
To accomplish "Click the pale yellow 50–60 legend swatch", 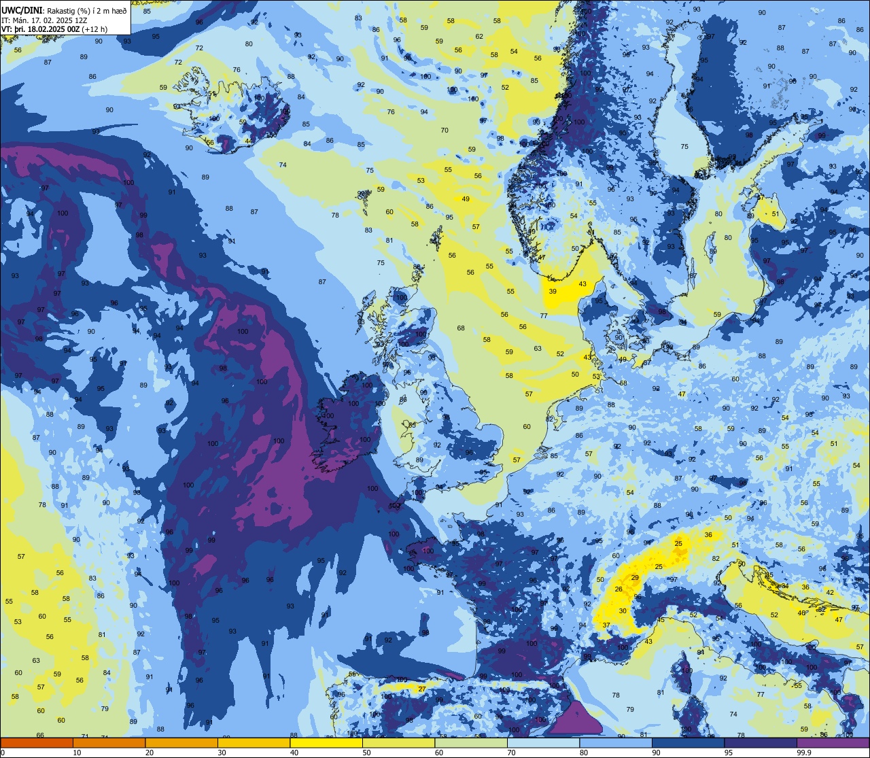I will pos(398,742).
